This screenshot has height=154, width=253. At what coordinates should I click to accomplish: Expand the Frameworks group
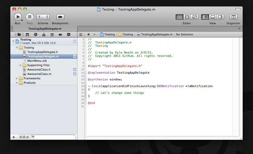coord(17,79)
